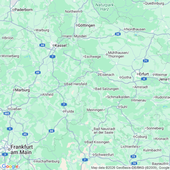170x170 pixels.
Task: Select the Göttingen city marker
Action: (77, 25)
